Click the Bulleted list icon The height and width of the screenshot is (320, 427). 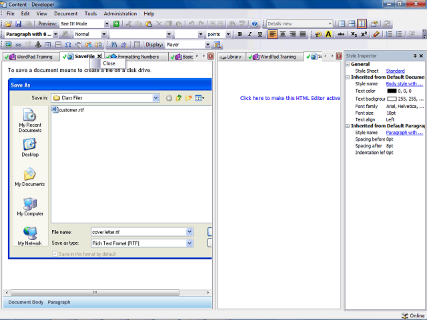[399, 34]
